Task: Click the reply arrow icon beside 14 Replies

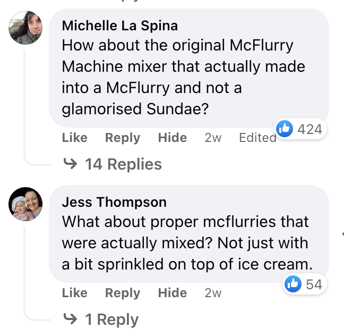Action: [x=70, y=164]
